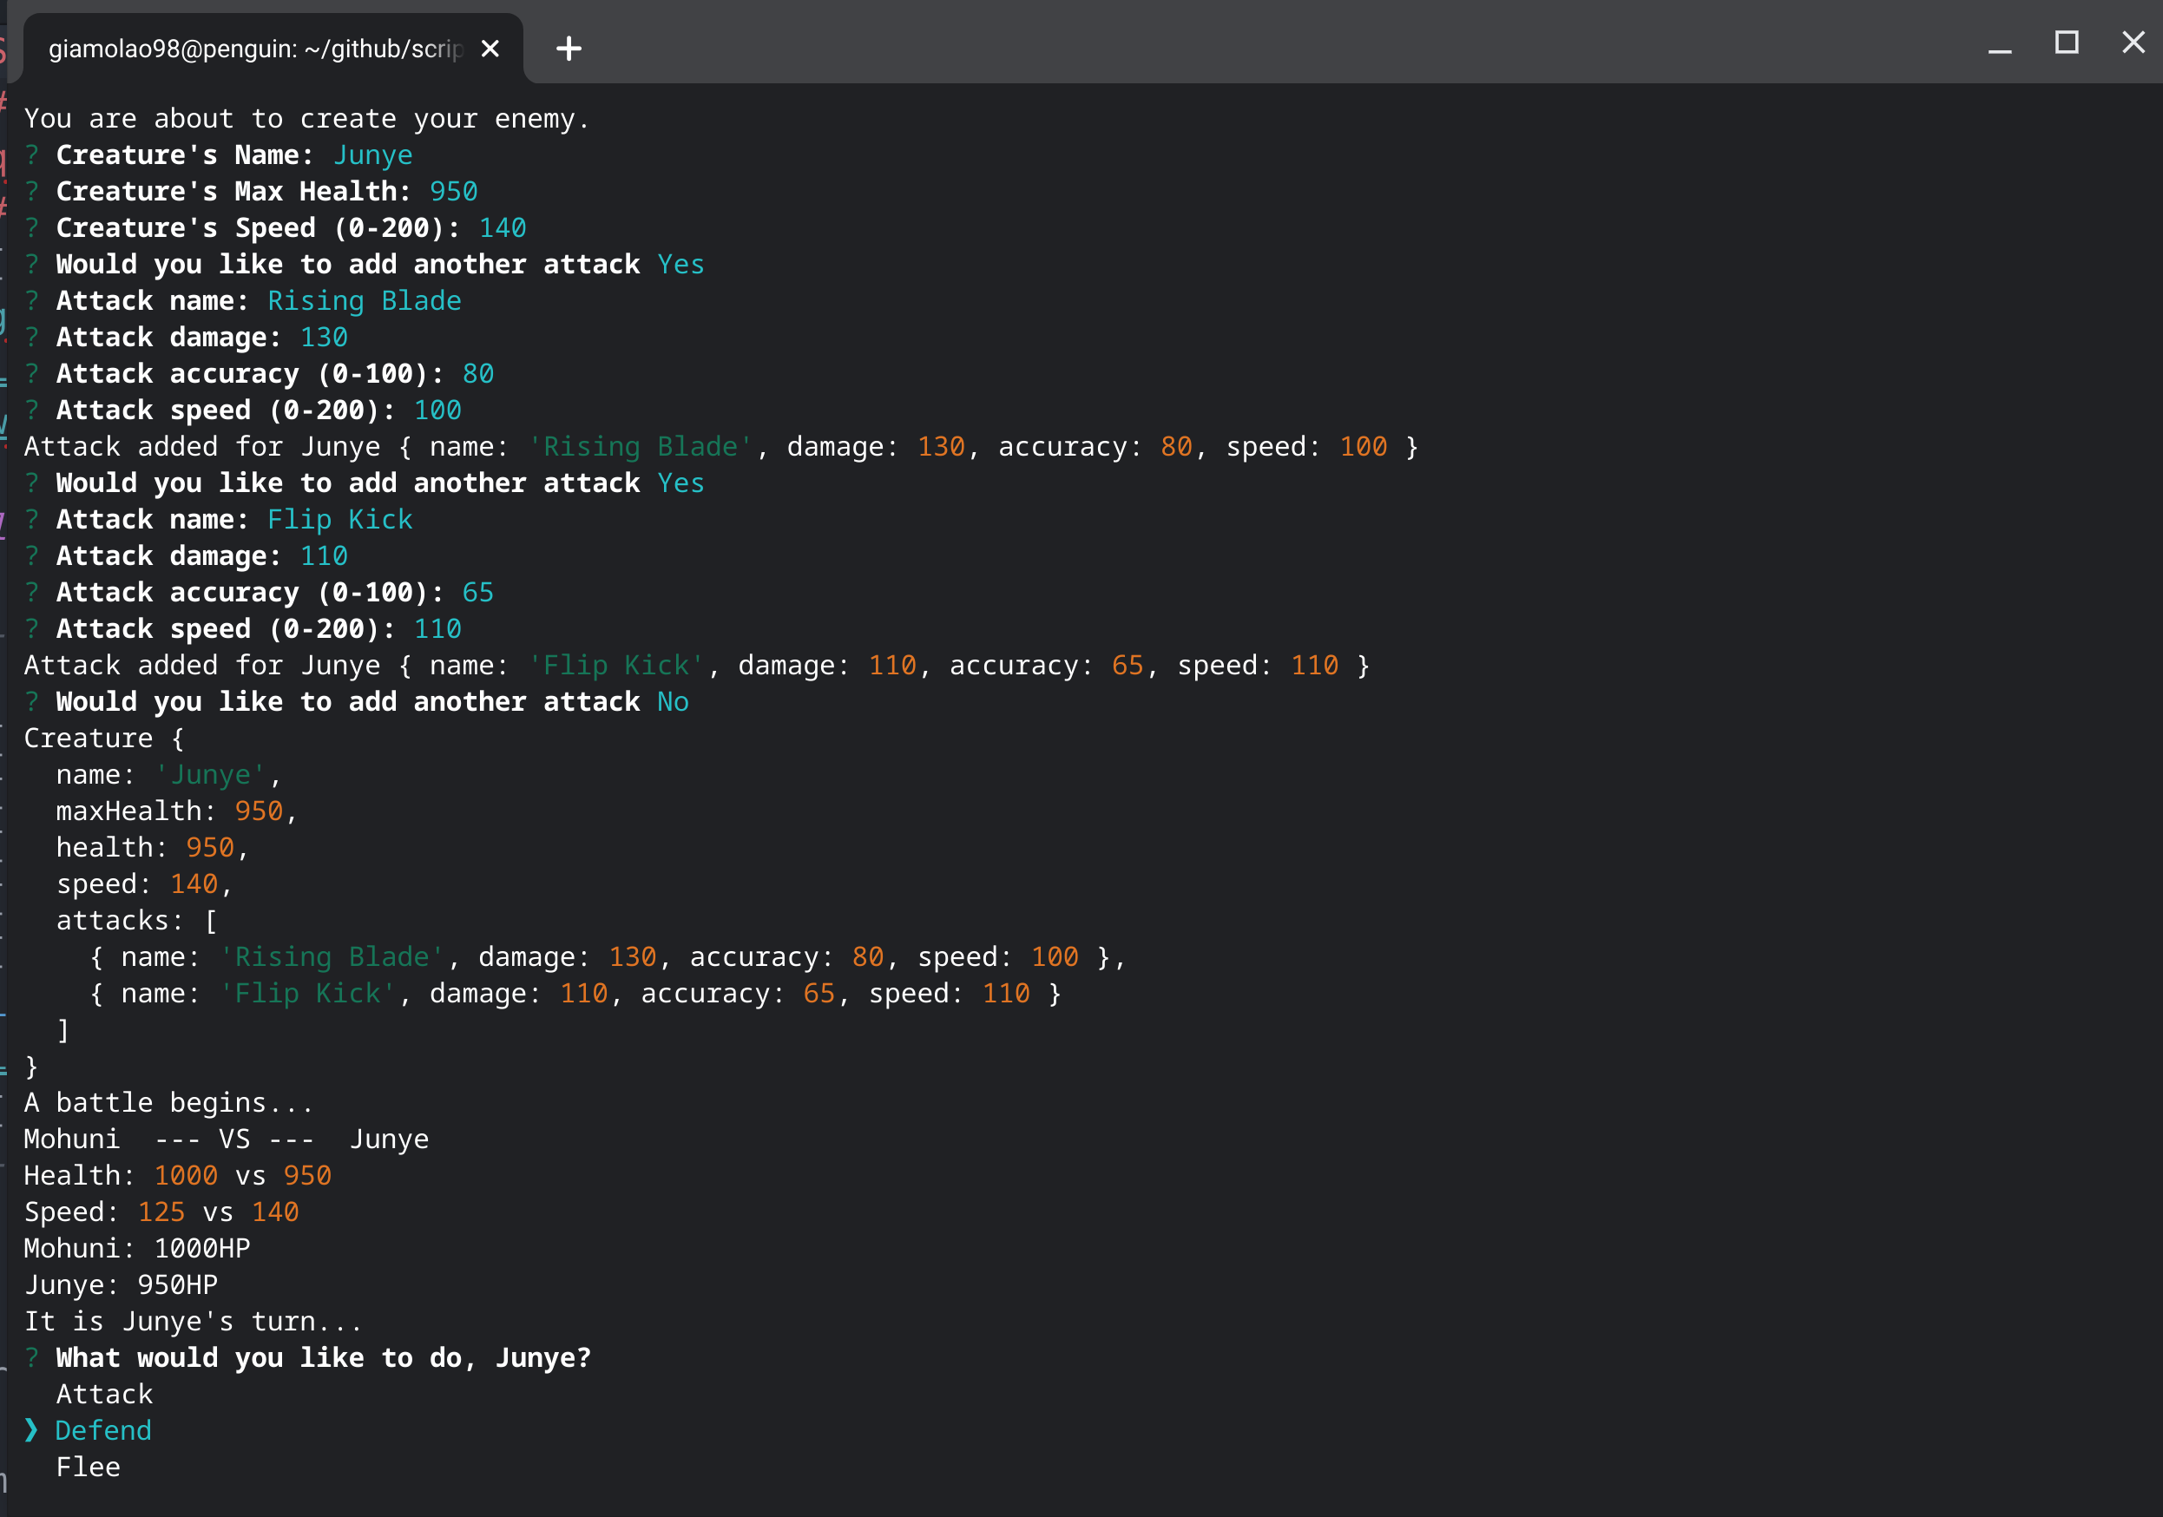This screenshot has height=1517, width=2163.
Task: Click the attack name 'Flip Kick' answer
Action: (x=340, y=520)
